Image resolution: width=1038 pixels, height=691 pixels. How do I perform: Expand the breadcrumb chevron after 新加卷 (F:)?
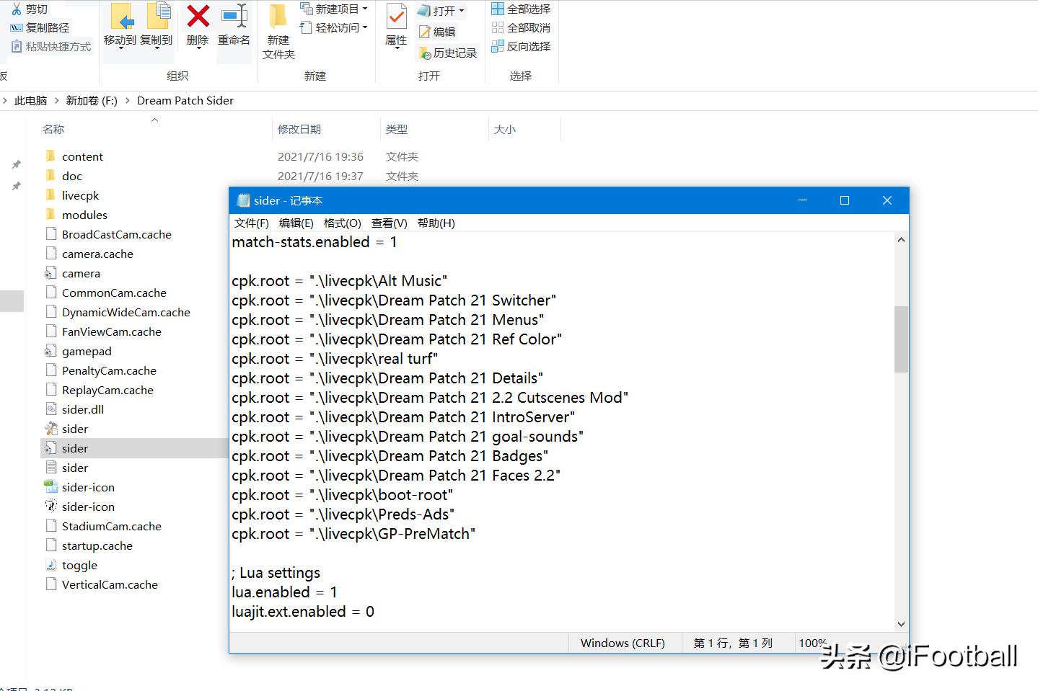pos(127,101)
